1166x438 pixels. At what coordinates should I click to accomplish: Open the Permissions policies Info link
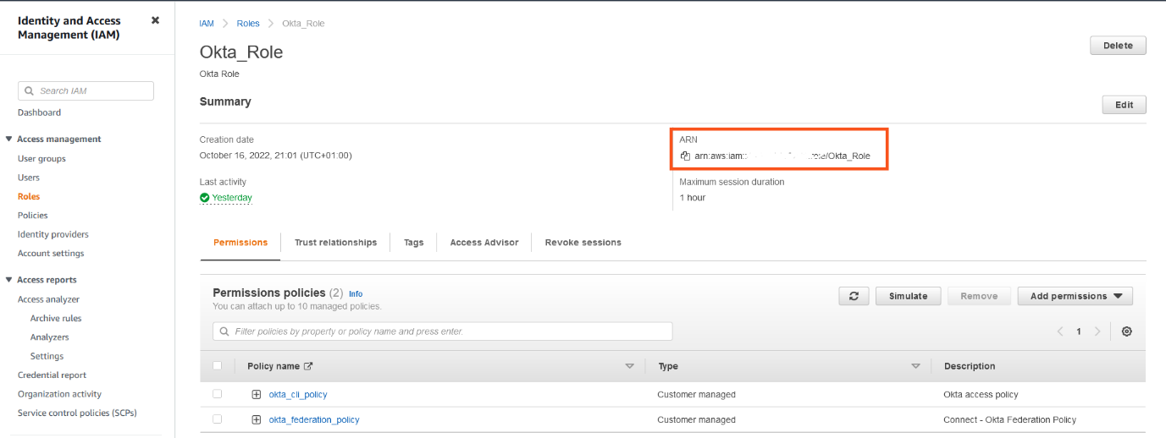356,294
